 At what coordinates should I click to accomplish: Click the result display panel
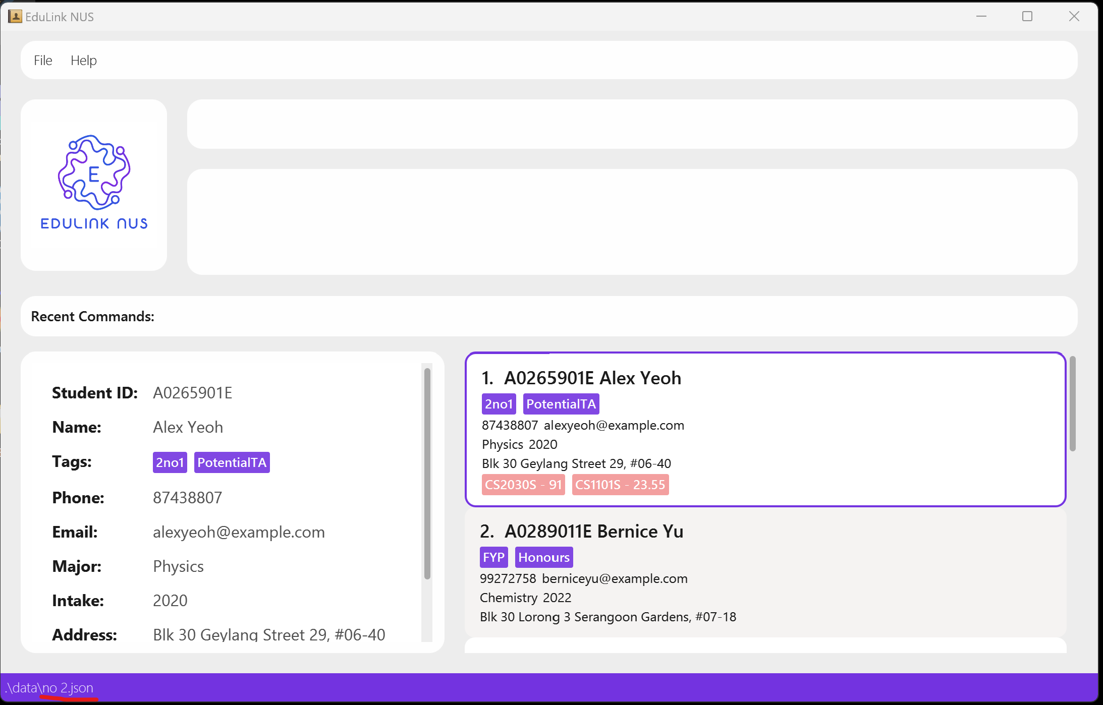(632, 222)
